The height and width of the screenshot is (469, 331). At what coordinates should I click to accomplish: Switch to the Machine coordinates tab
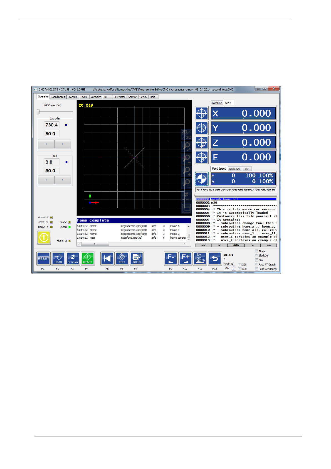point(217,103)
